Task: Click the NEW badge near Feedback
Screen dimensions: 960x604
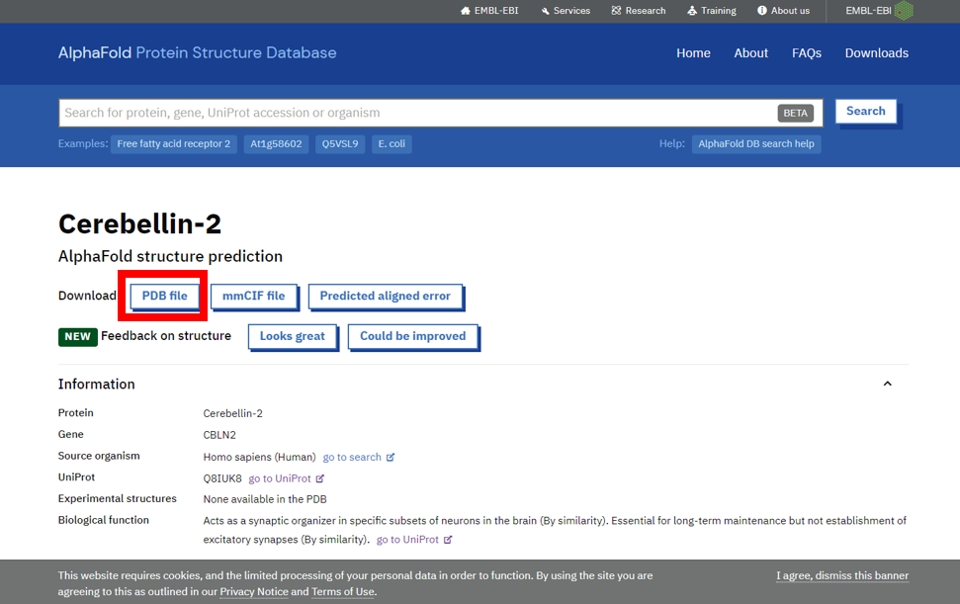Action: pos(78,337)
